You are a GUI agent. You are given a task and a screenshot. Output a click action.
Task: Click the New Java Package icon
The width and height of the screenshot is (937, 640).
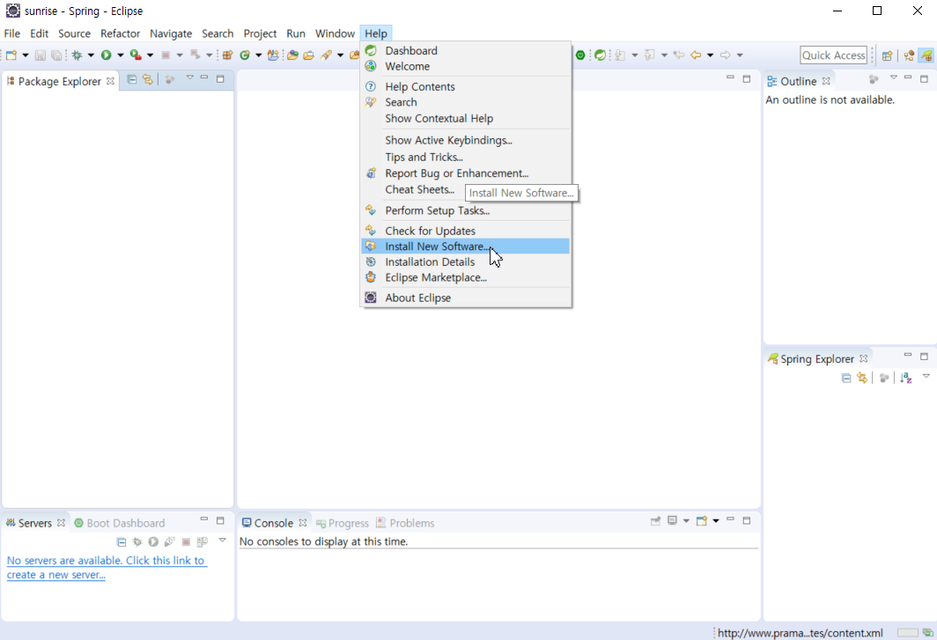coord(227,55)
